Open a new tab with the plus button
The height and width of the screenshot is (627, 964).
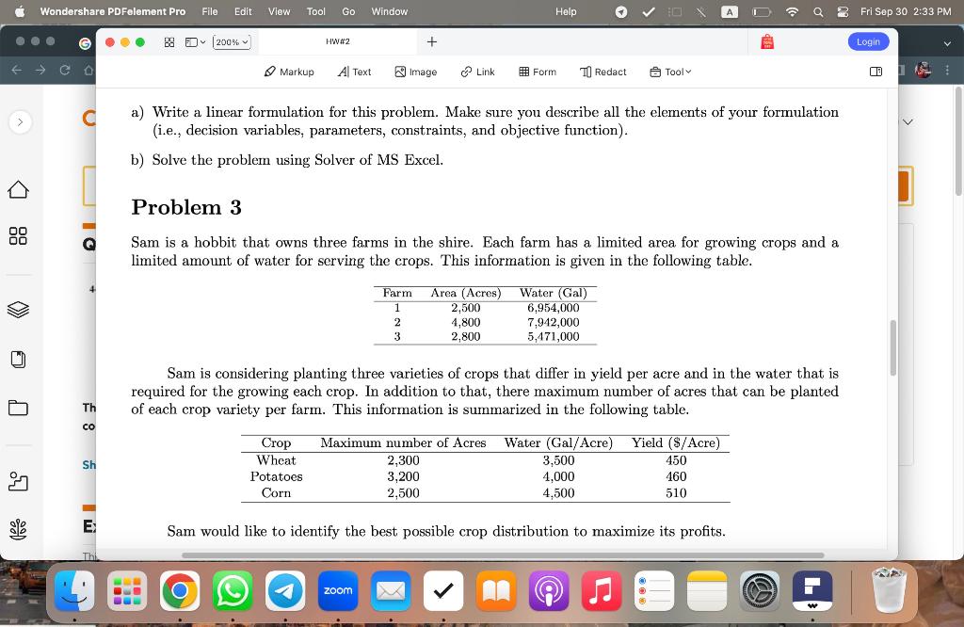tap(430, 41)
